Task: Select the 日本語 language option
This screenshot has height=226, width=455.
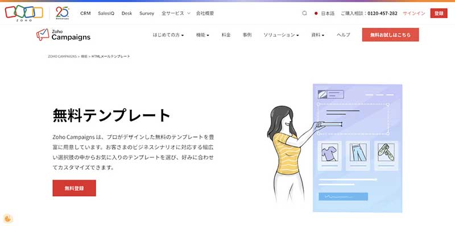Action: click(x=325, y=13)
